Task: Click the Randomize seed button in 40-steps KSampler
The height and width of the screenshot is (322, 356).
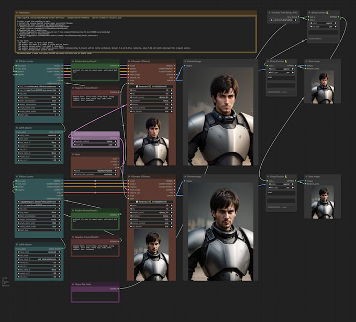Action: pyautogui.click(x=151, y=202)
